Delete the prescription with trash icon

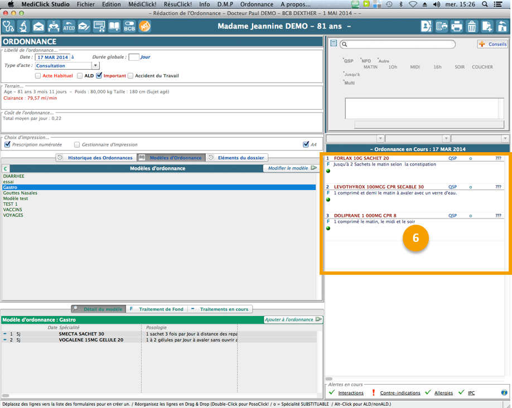[x=471, y=26]
